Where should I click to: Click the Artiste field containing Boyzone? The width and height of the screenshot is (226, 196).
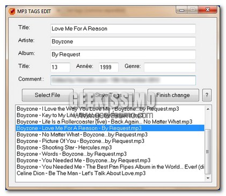(123, 41)
